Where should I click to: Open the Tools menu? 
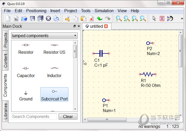click(x=86, y=11)
